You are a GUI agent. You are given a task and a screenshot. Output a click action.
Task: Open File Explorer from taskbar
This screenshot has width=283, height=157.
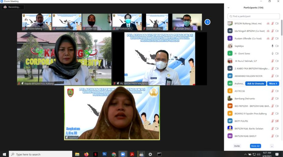point(77,154)
